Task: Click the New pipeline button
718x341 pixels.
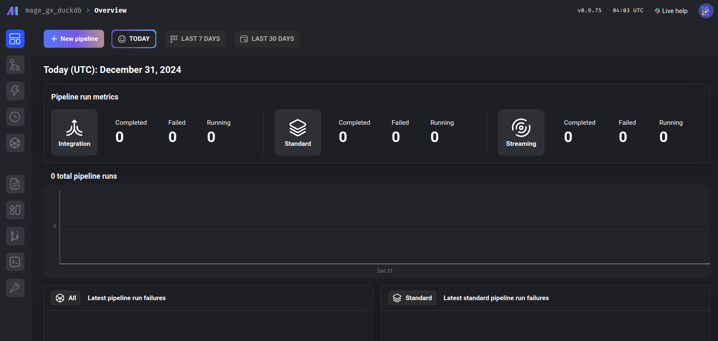Action: point(74,39)
